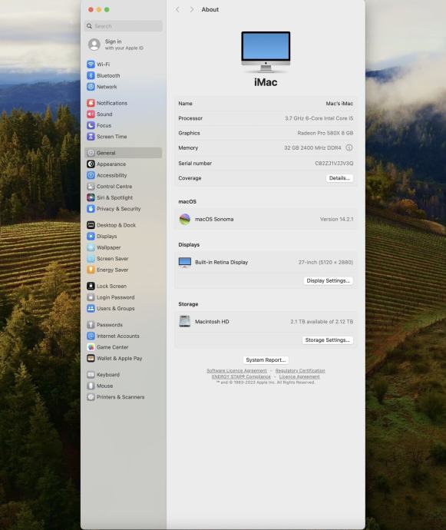Select the Lock Screen icon
The image size is (446, 530).
coord(91,286)
